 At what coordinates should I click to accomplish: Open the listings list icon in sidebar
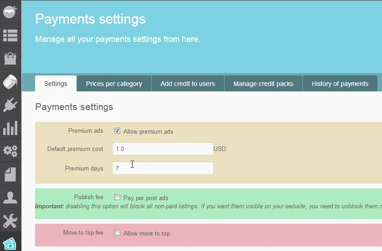10,35
